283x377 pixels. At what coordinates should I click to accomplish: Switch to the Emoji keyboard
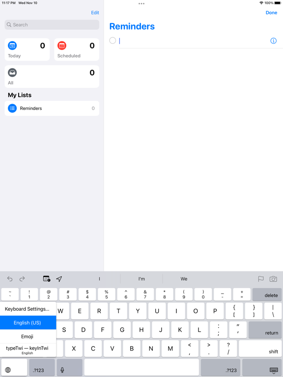coord(27,336)
